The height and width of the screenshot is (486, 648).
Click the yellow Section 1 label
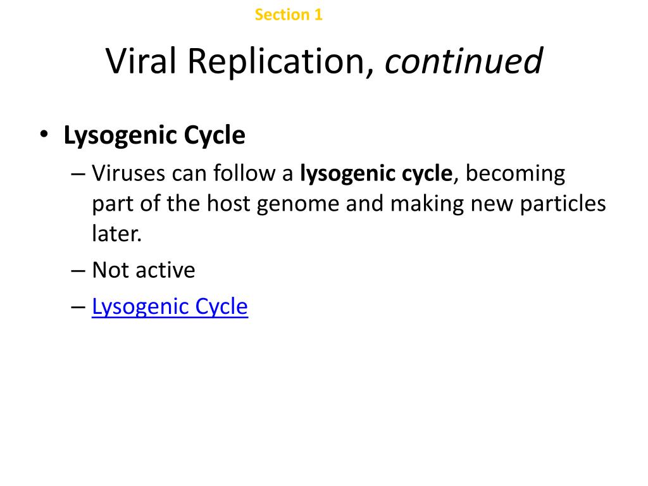pyautogui.click(x=289, y=15)
